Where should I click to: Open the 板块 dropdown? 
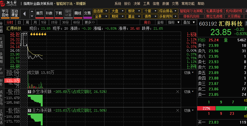[x=133, y=11]
